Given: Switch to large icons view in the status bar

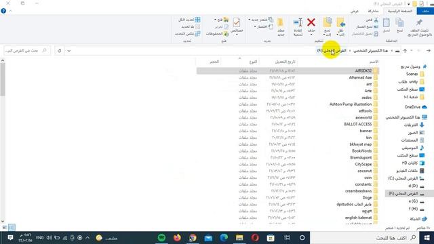Looking at the screenshot, I should coord(5,228).
